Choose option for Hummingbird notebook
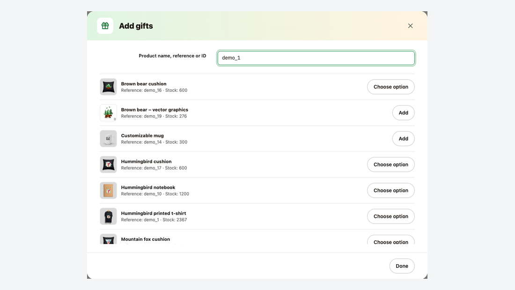515x290 pixels. tap(391, 190)
